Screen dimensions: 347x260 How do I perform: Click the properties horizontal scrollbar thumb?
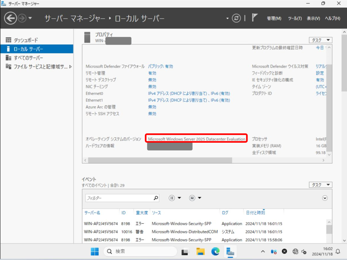click(x=160, y=160)
